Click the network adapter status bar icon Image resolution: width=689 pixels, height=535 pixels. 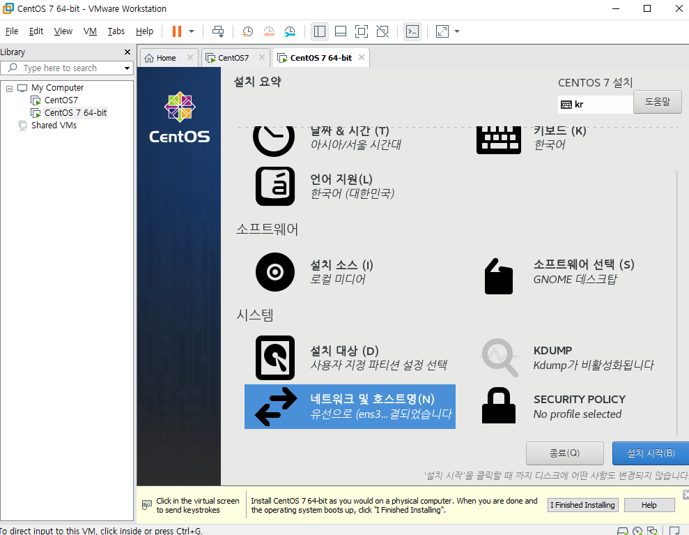point(653,532)
